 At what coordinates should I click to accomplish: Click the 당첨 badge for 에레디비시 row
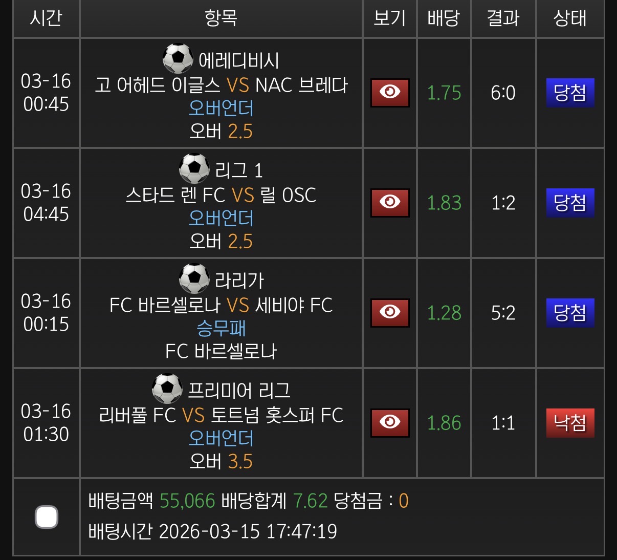point(570,93)
